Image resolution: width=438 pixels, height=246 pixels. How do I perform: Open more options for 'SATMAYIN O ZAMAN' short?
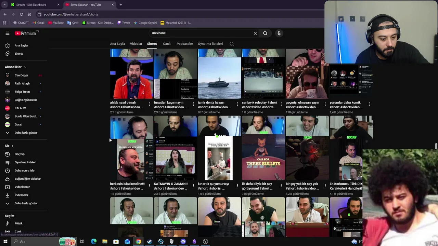pyautogui.click(x=193, y=185)
